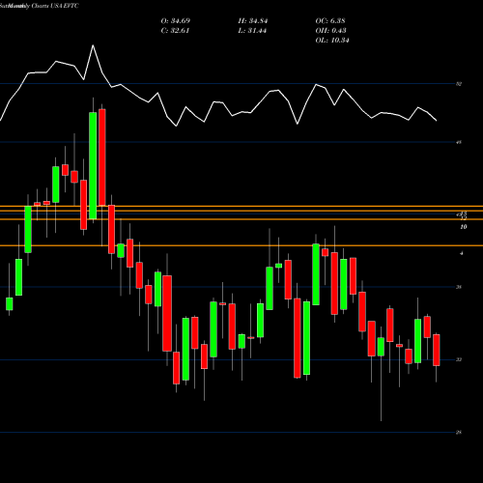Click the low price value L: 31.44
The image size is (483, 483).
click(x=252, y=31)
